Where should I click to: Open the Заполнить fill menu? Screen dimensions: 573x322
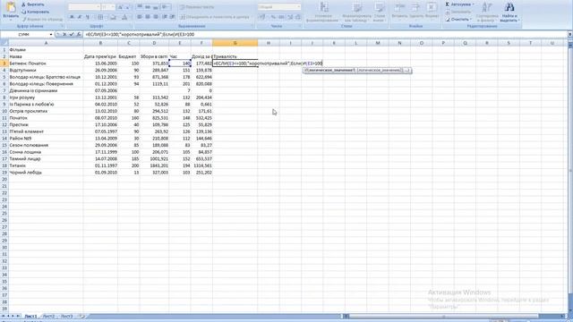click(458, 12)
